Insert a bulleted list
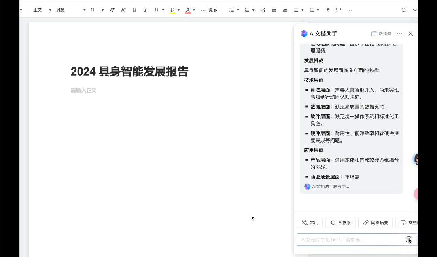 click(x=232, y=10)
